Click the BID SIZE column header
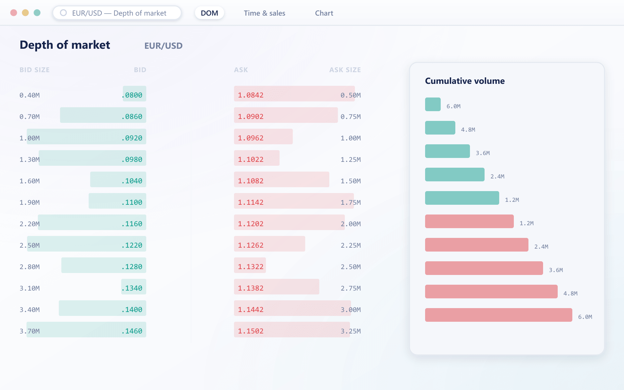 pyautogui.click(x=34, y=70)
